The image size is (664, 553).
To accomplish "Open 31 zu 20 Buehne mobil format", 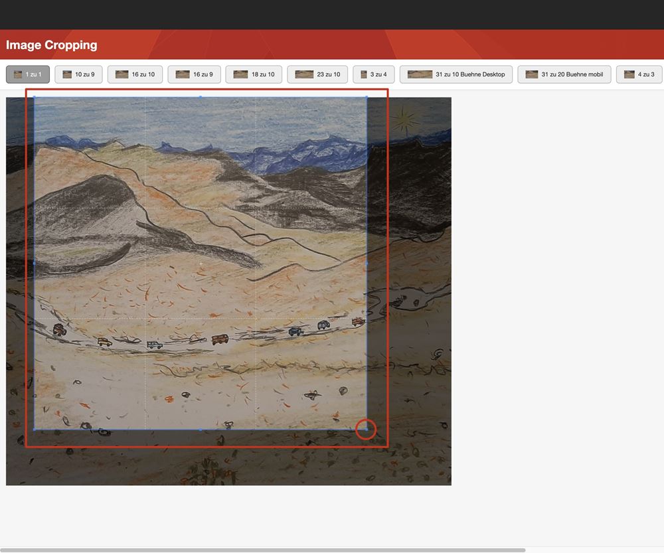I will [564, 74].
